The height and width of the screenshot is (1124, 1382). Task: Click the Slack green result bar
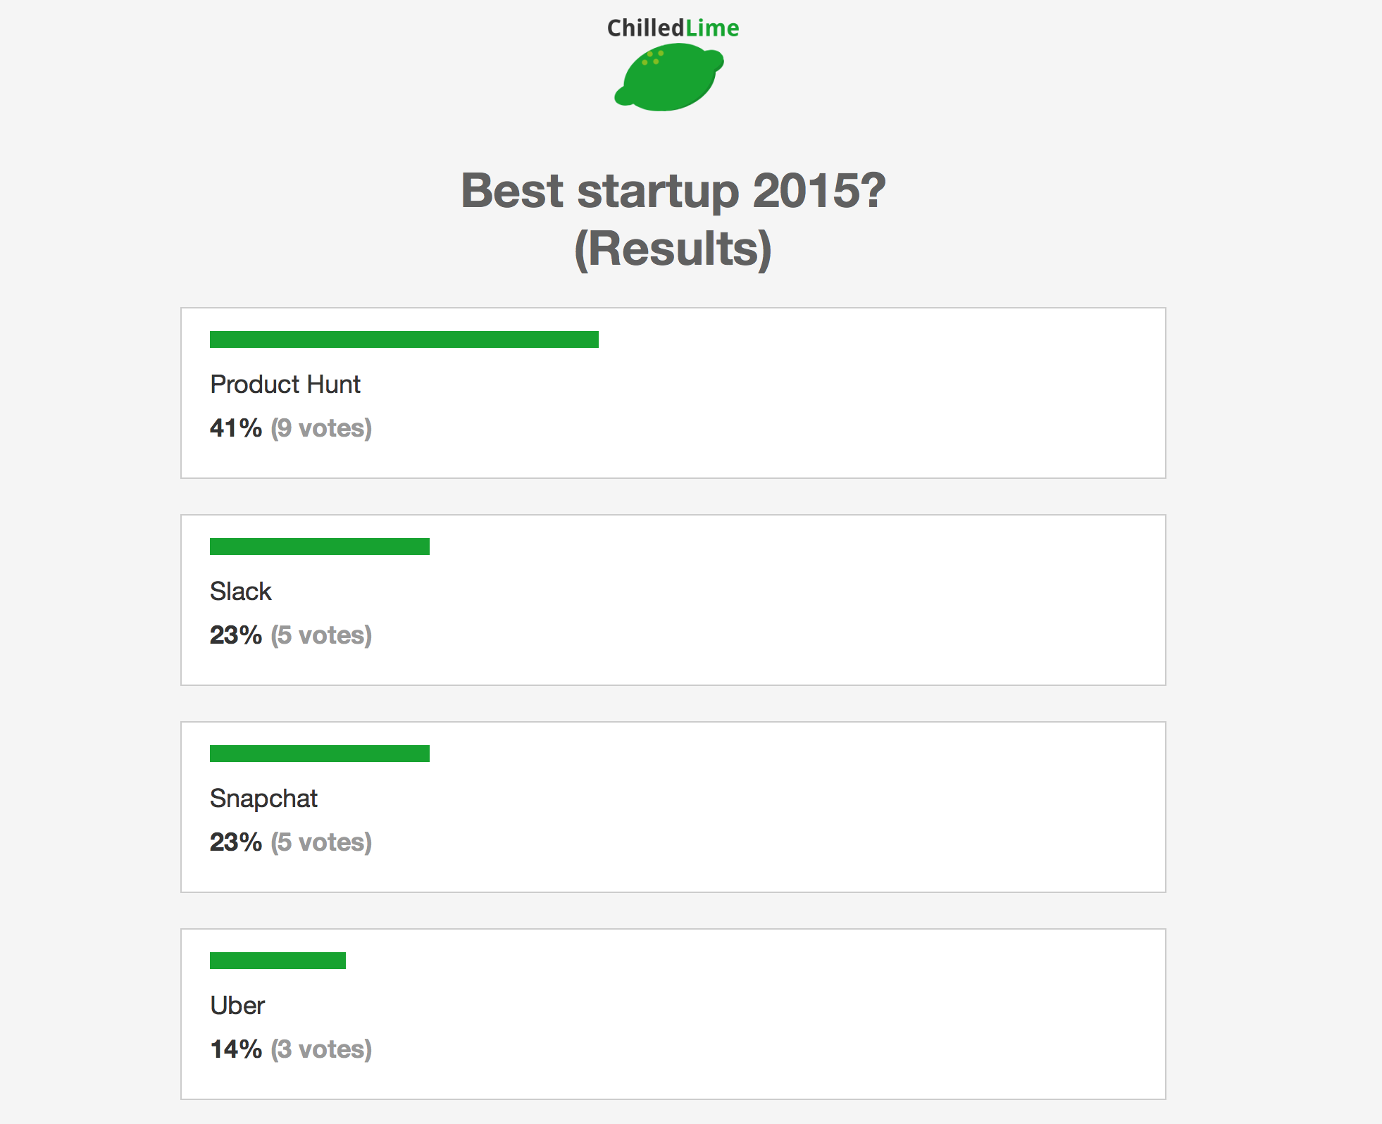pyautogui.click(x=319, y=547)
